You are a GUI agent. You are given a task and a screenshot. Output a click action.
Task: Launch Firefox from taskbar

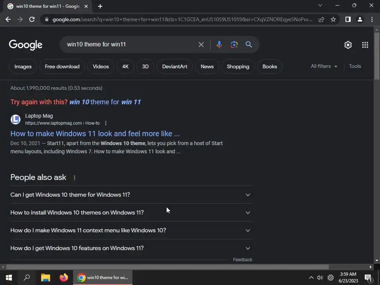click(64, 278)
